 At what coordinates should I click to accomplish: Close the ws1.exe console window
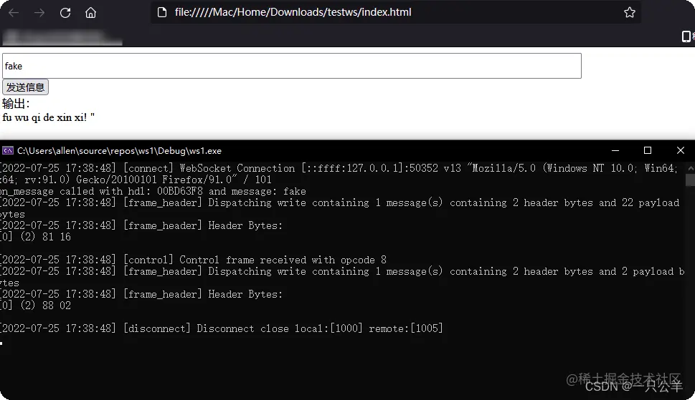point(681,151)
